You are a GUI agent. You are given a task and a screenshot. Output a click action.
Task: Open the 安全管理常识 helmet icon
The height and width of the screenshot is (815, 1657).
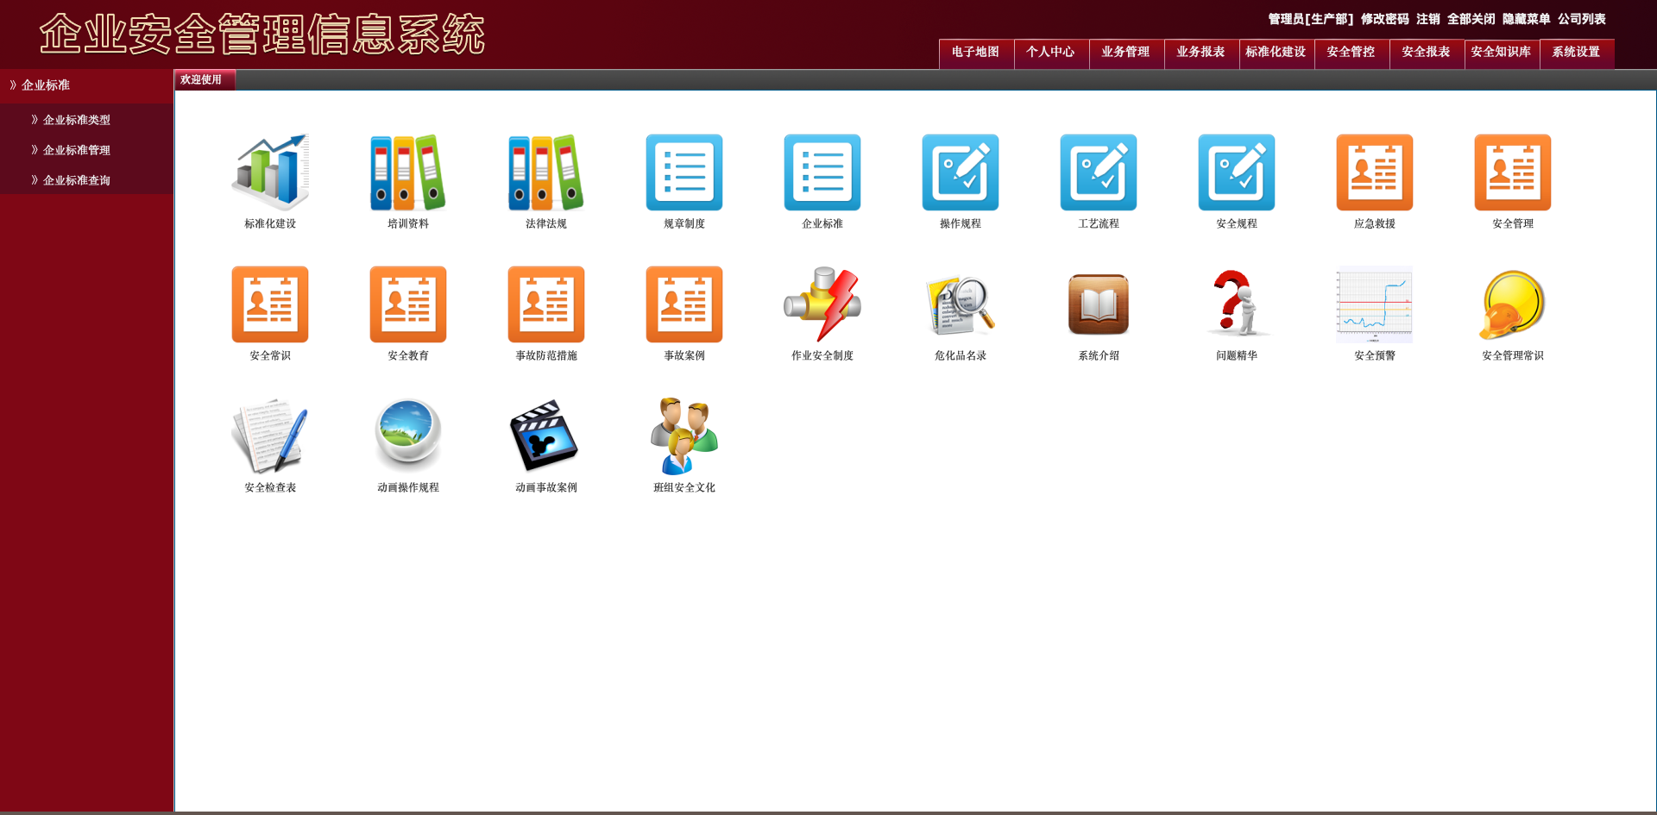coord(1513,304)
